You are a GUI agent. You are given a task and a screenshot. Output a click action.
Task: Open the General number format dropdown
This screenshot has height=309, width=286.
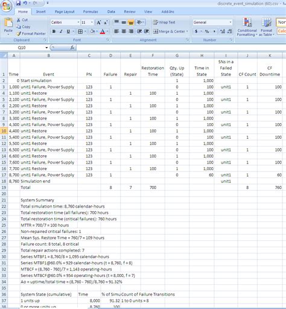coord(230,22)
